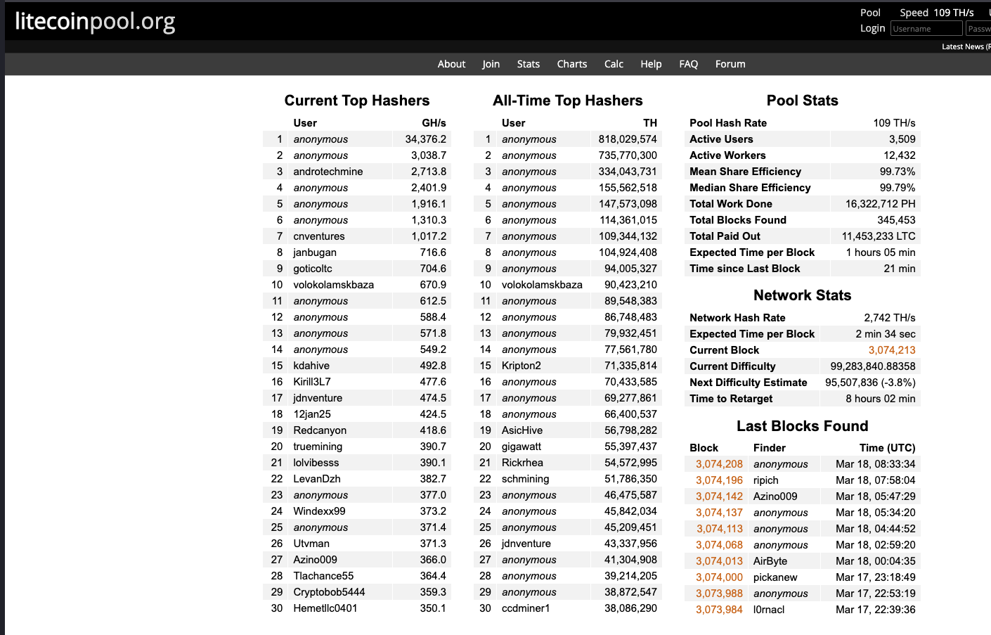Visit the Forum link
Image resolution: width=991 pixels, height=635 pixels.
point(730,64)
